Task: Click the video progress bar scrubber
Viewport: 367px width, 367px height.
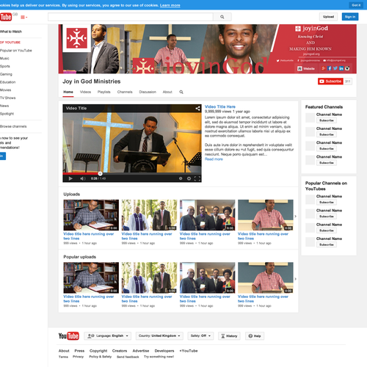Action: coord(100,173)
